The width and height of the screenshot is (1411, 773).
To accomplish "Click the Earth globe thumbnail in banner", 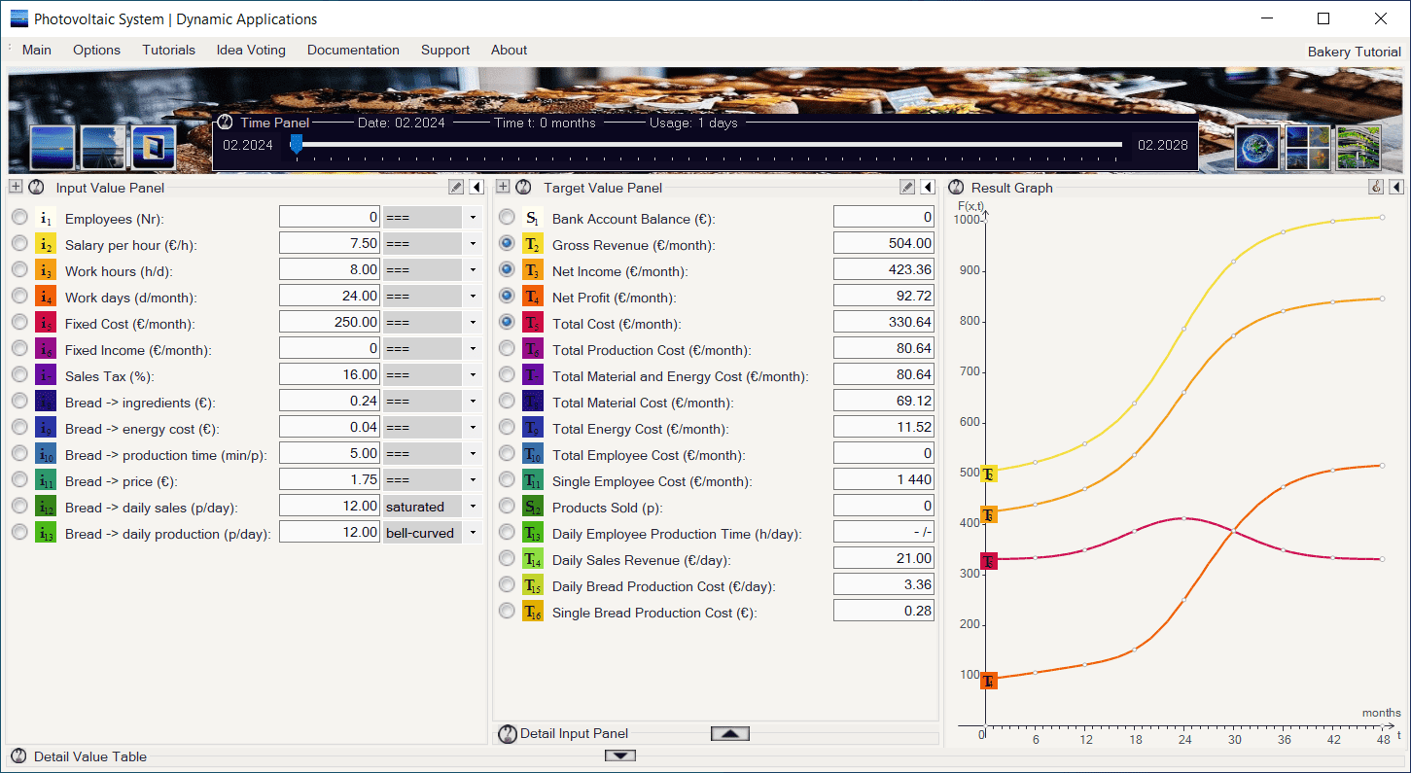I will (1258, 148).
